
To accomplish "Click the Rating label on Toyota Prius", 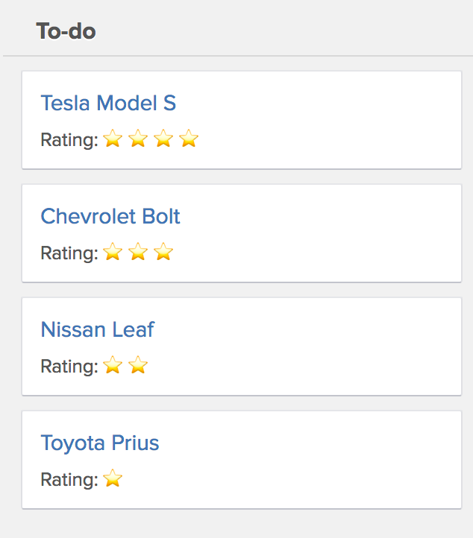I will [x=69, y=479].
